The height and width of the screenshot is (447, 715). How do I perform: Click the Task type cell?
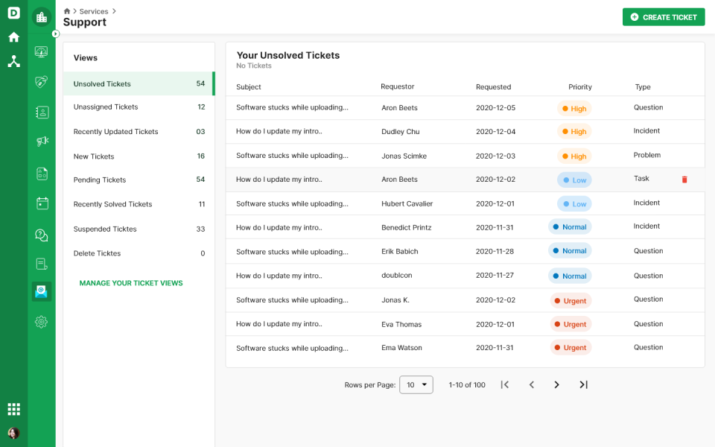pos(641,178)
